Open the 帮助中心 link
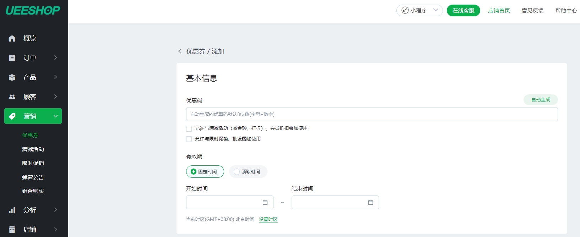This screenshot has height=237, width=580. click(x=566, y=10)
